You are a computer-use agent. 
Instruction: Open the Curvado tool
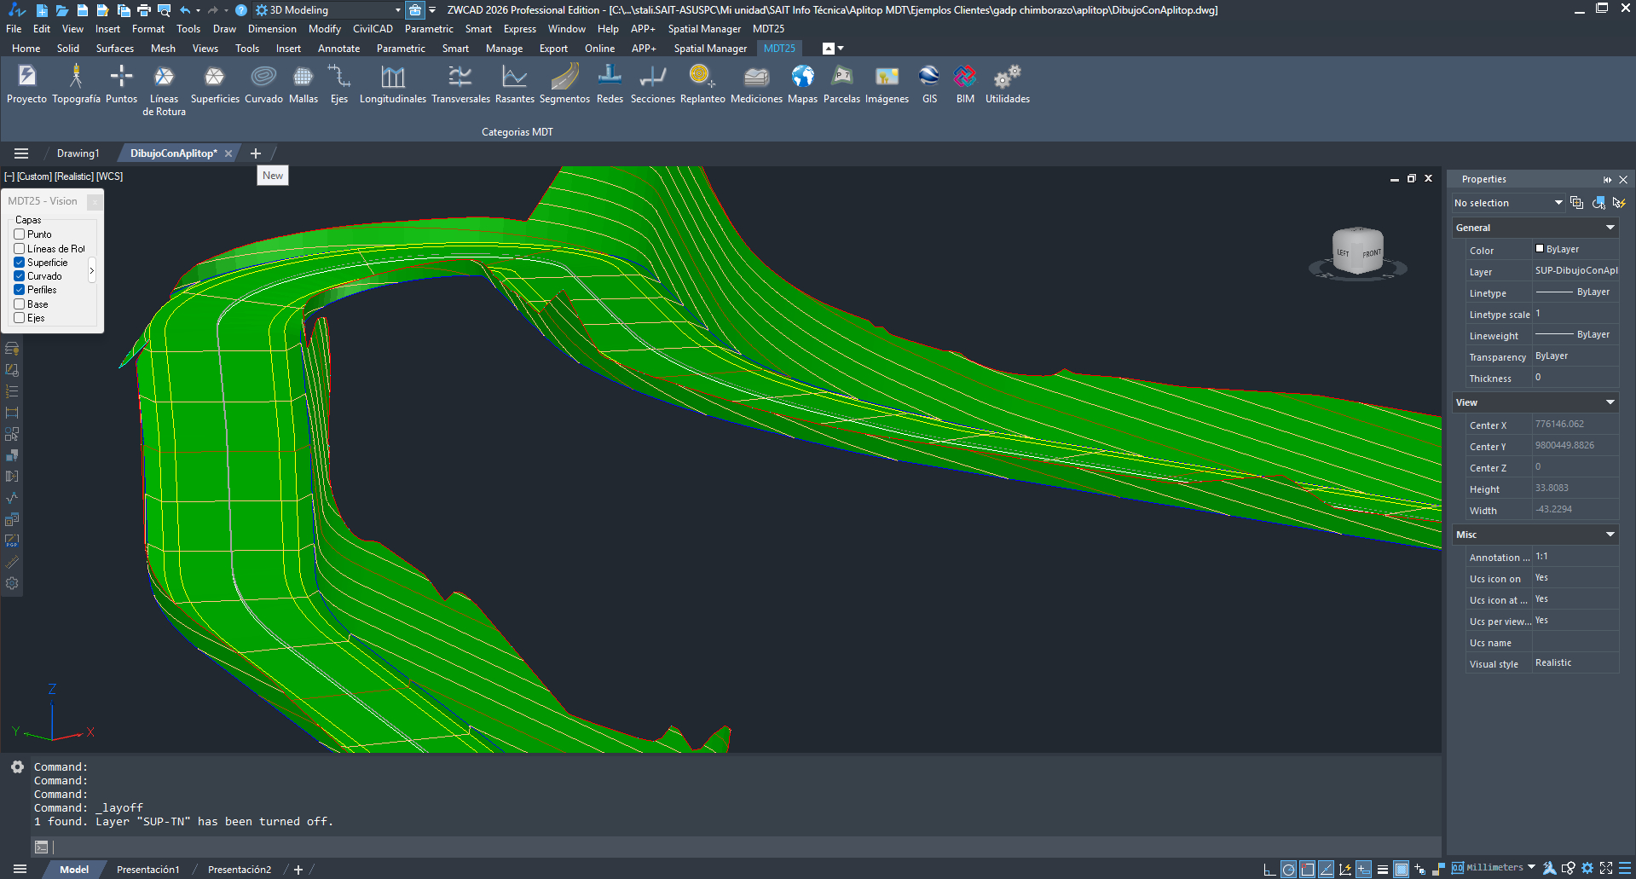pos(263,84)
